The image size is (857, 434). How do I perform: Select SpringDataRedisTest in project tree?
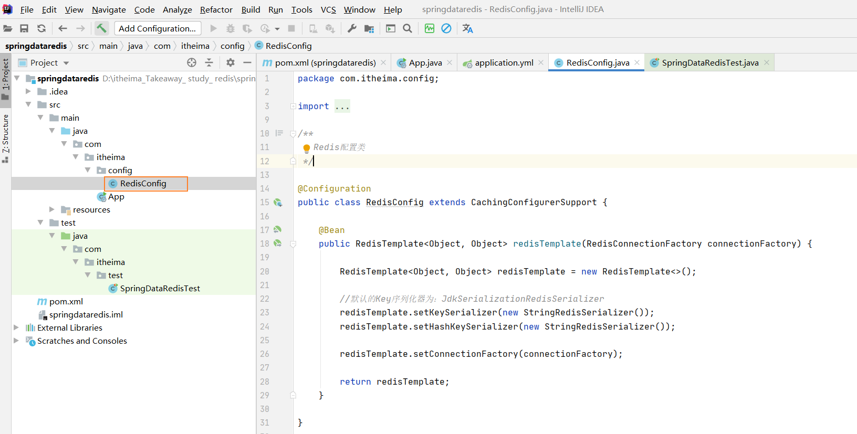tap(160, 288)
